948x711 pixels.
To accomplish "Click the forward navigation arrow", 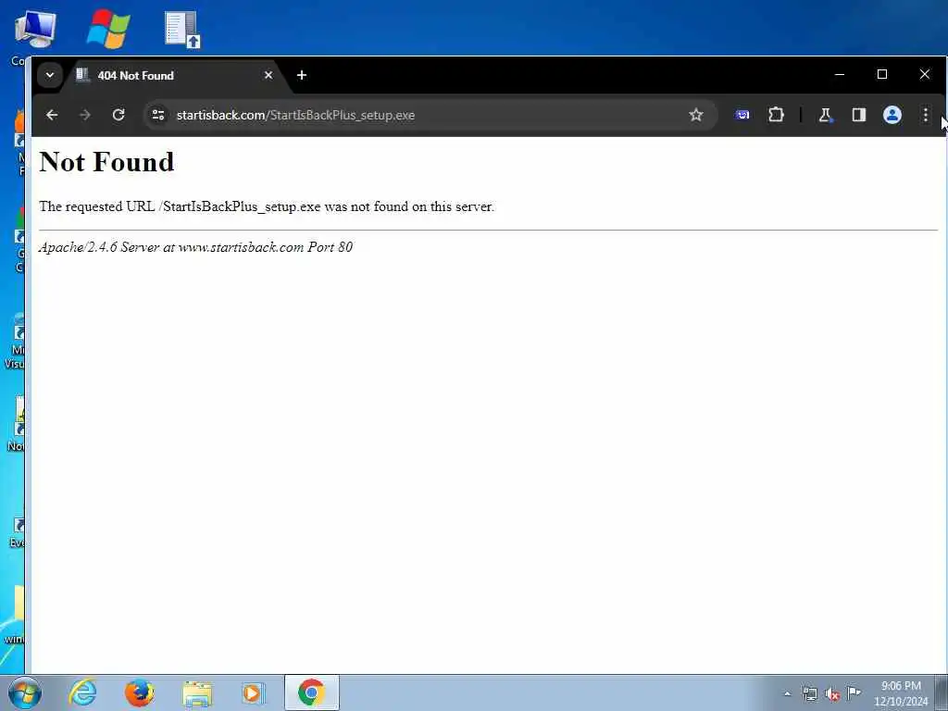I will pyautogui.click(x=85, y=115).
